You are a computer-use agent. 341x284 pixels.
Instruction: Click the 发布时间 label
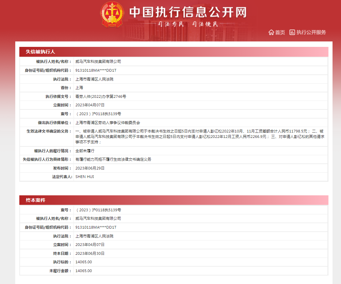62,168
